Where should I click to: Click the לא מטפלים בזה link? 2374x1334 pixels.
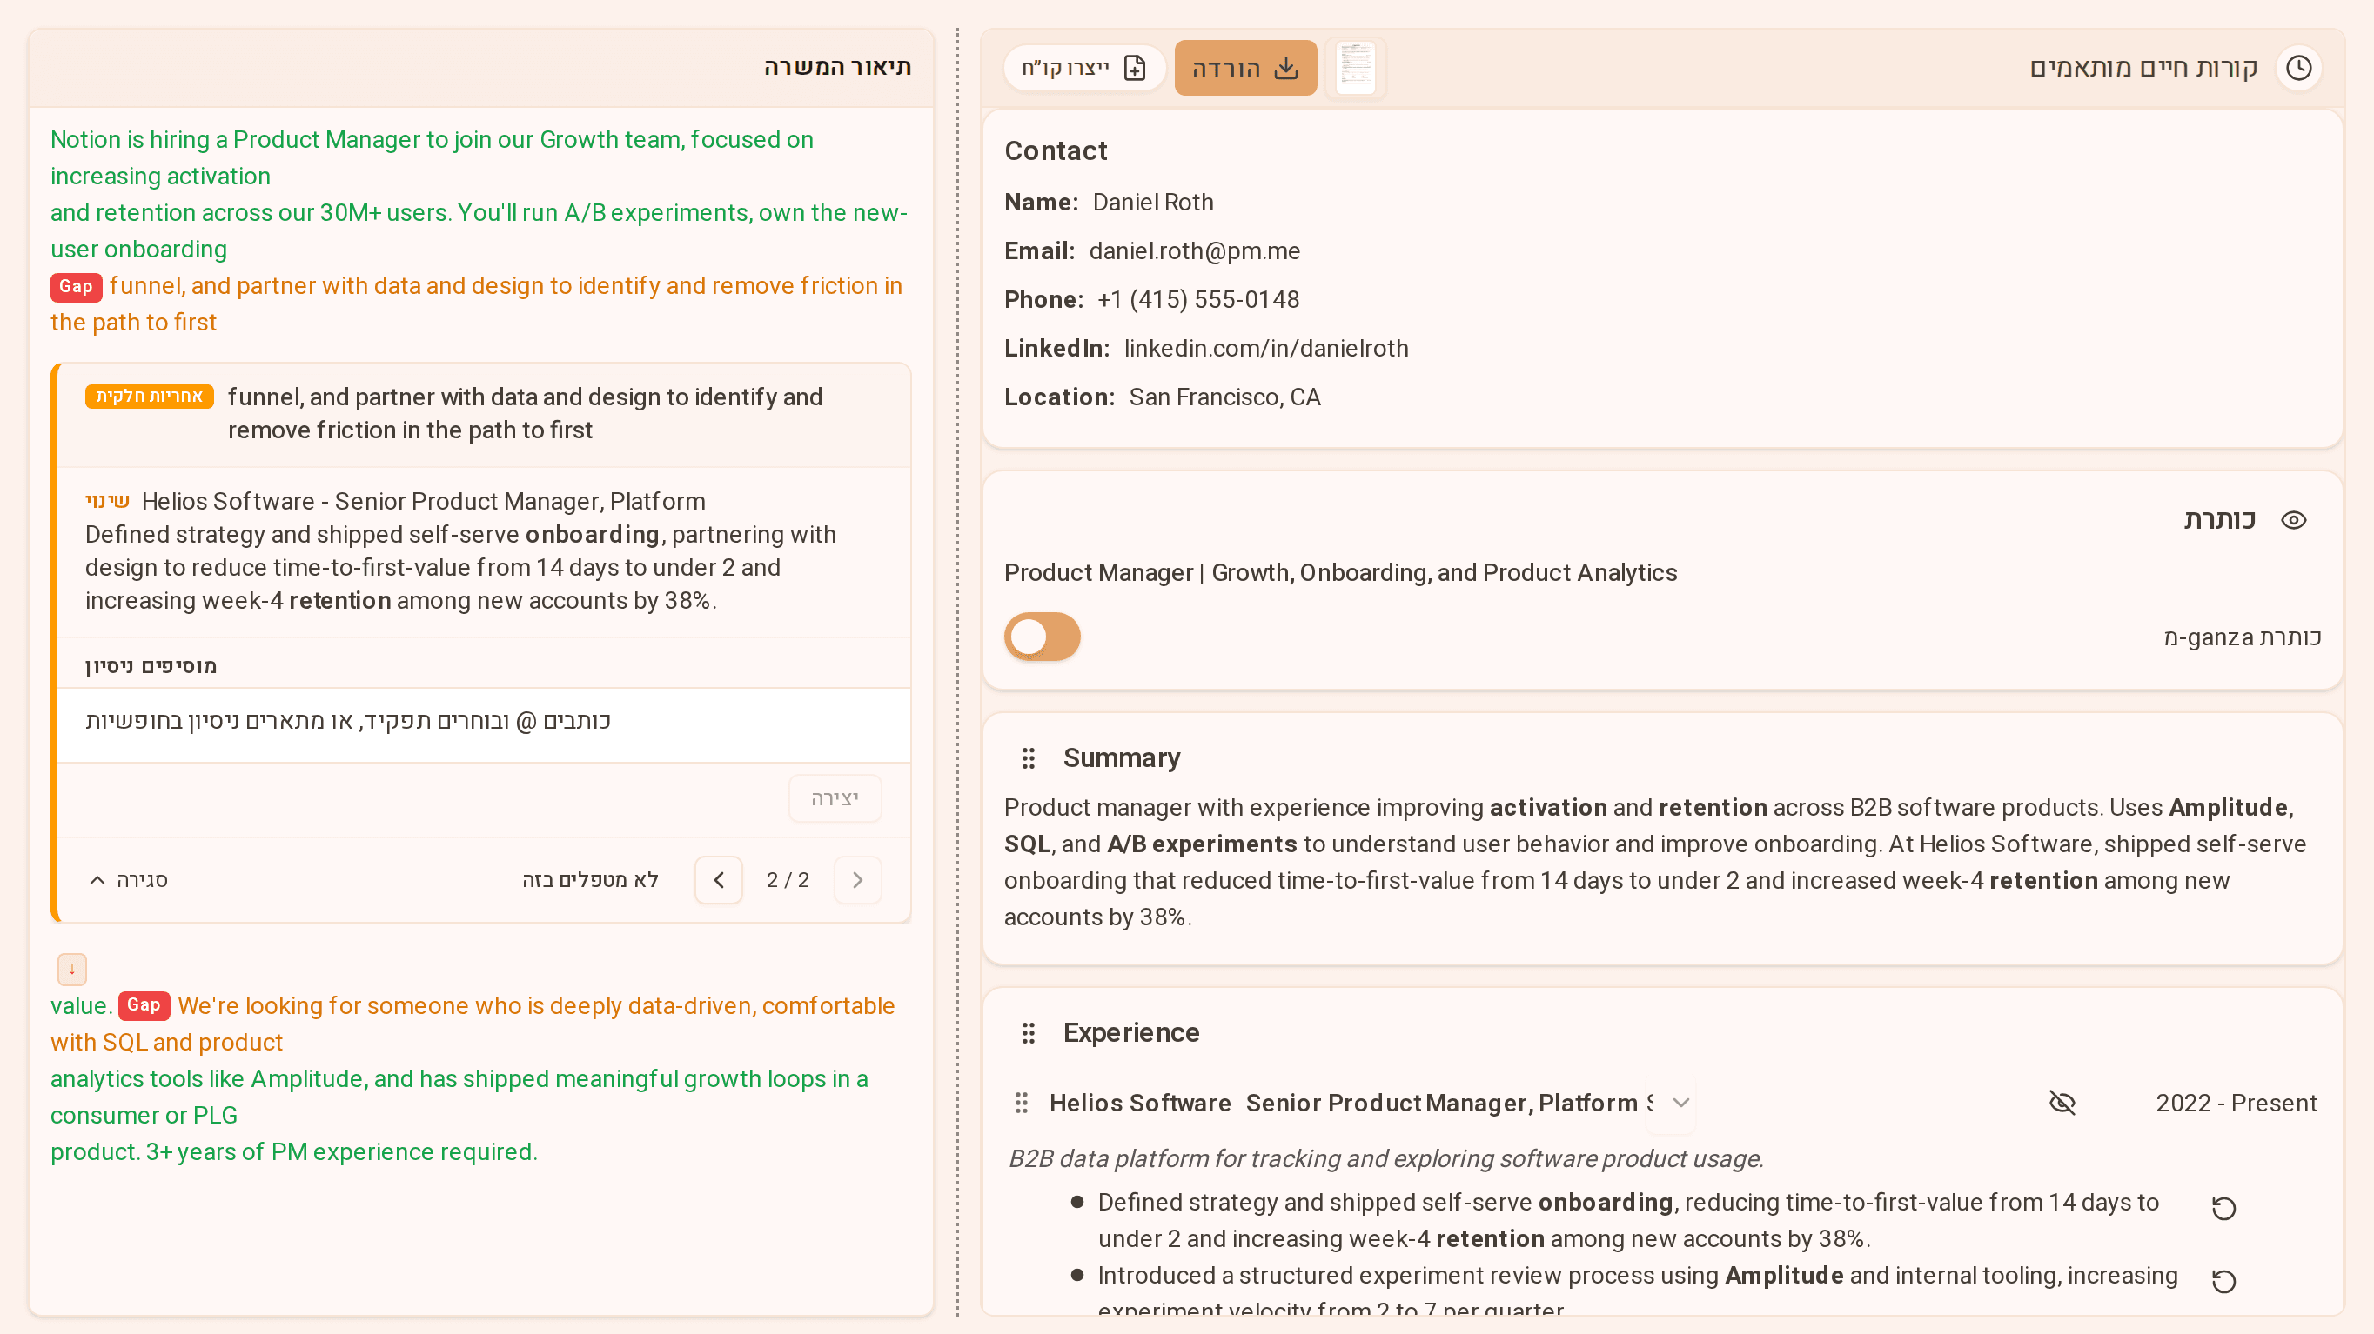(590, 880)
